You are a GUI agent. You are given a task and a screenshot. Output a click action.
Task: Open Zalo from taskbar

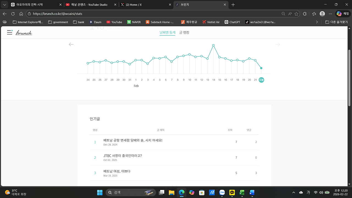coord(222,193)
